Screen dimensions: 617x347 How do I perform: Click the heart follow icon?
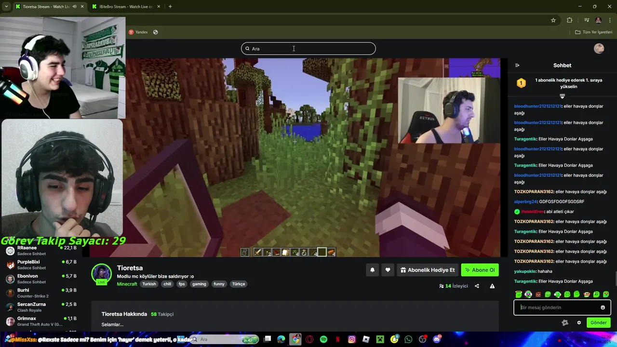tap(388, 270)
